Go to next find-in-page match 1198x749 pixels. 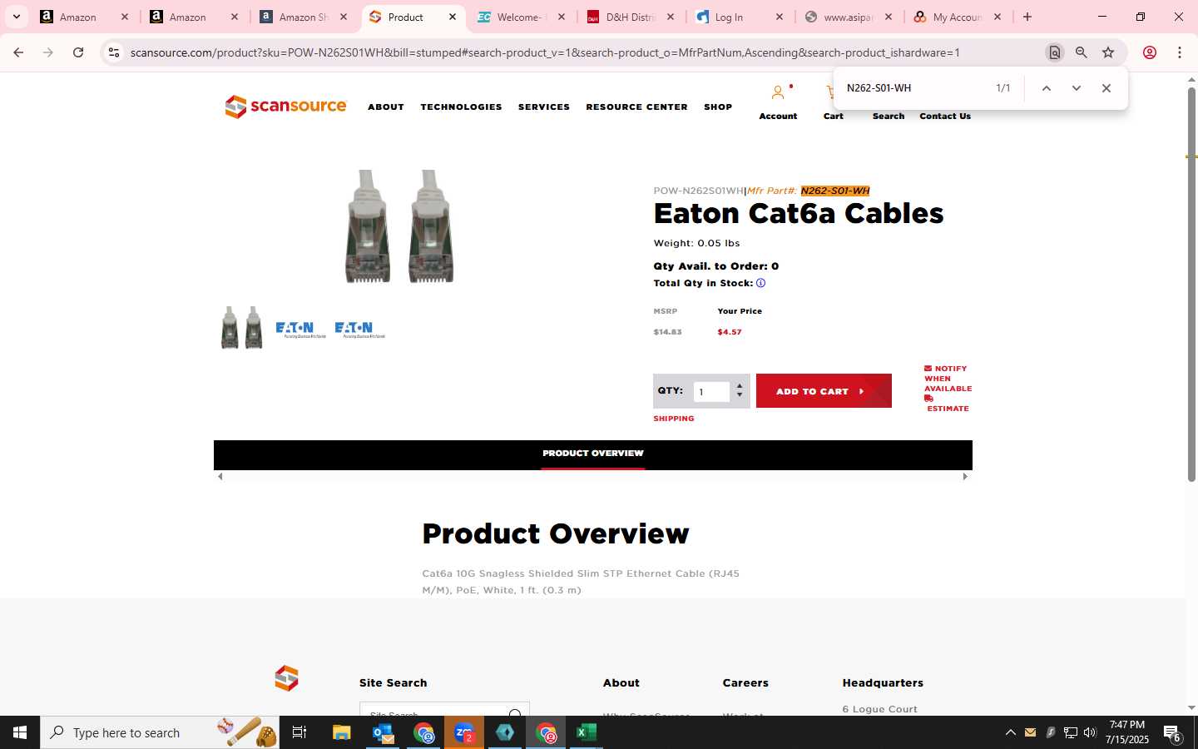click(1076, 88)
